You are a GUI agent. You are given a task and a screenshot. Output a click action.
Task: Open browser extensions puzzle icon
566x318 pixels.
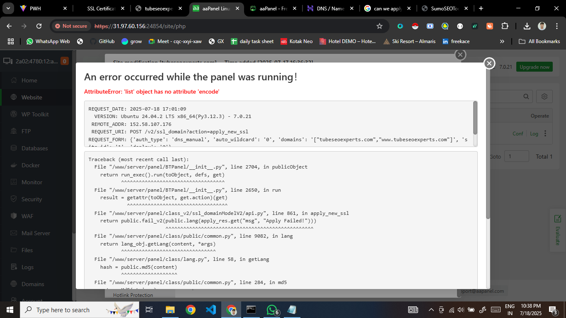pyautogui.click(x=505, y=26)
